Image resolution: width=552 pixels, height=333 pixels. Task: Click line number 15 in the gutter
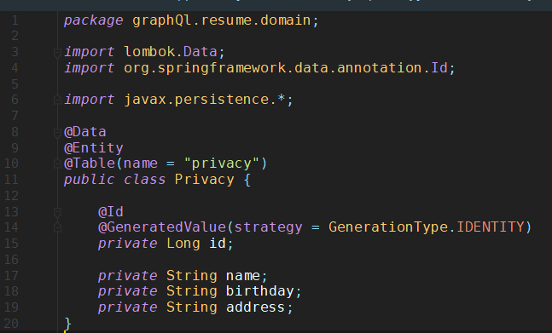(11, 244)
